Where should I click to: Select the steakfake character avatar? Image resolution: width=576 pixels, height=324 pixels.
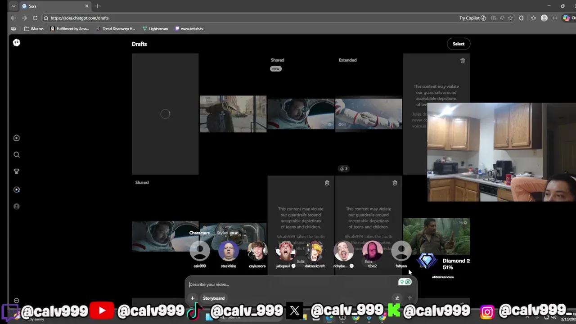point(228,251)
